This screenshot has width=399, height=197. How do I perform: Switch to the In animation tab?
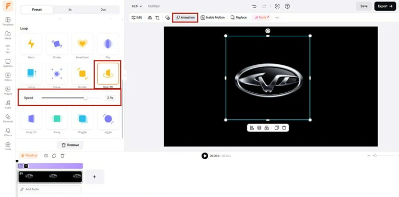point(70,10)
